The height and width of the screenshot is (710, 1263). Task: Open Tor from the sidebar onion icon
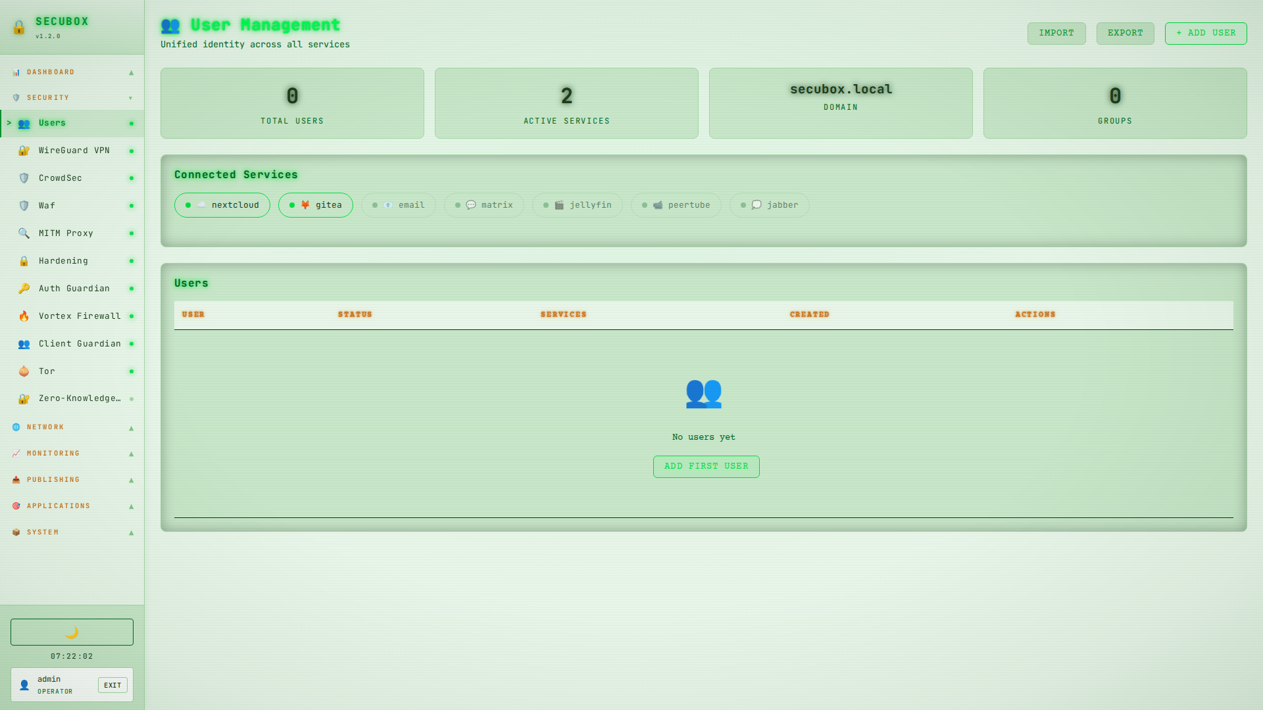click(24, 371)
